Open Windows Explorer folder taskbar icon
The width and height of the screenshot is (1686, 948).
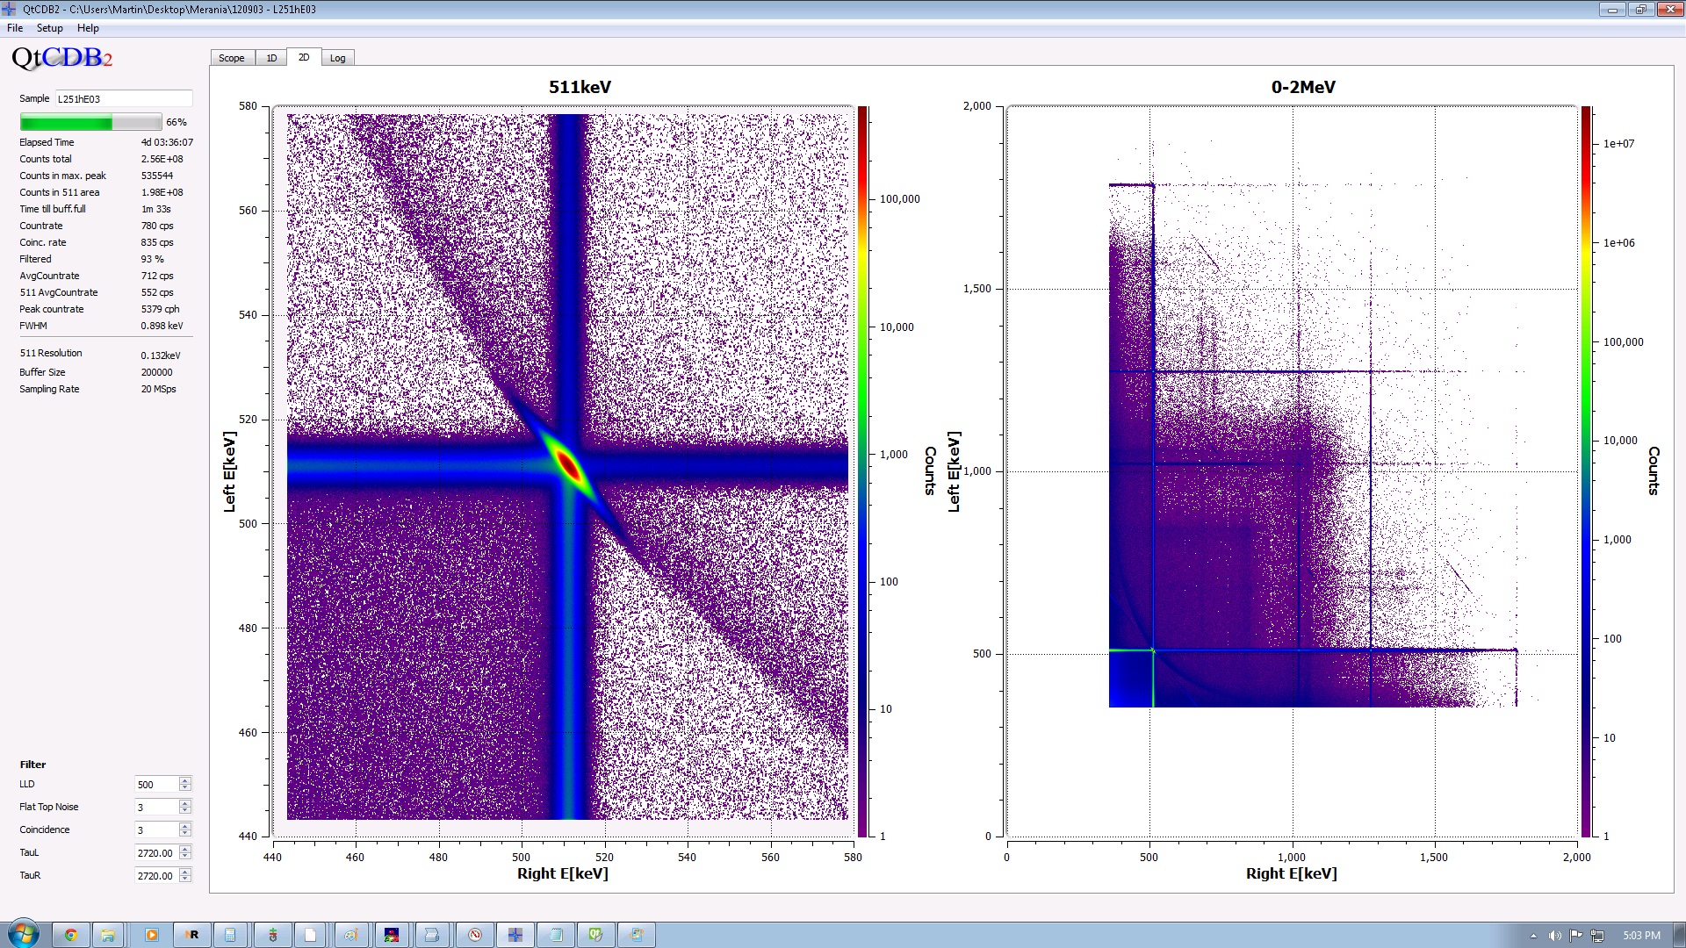coord(108,935)
